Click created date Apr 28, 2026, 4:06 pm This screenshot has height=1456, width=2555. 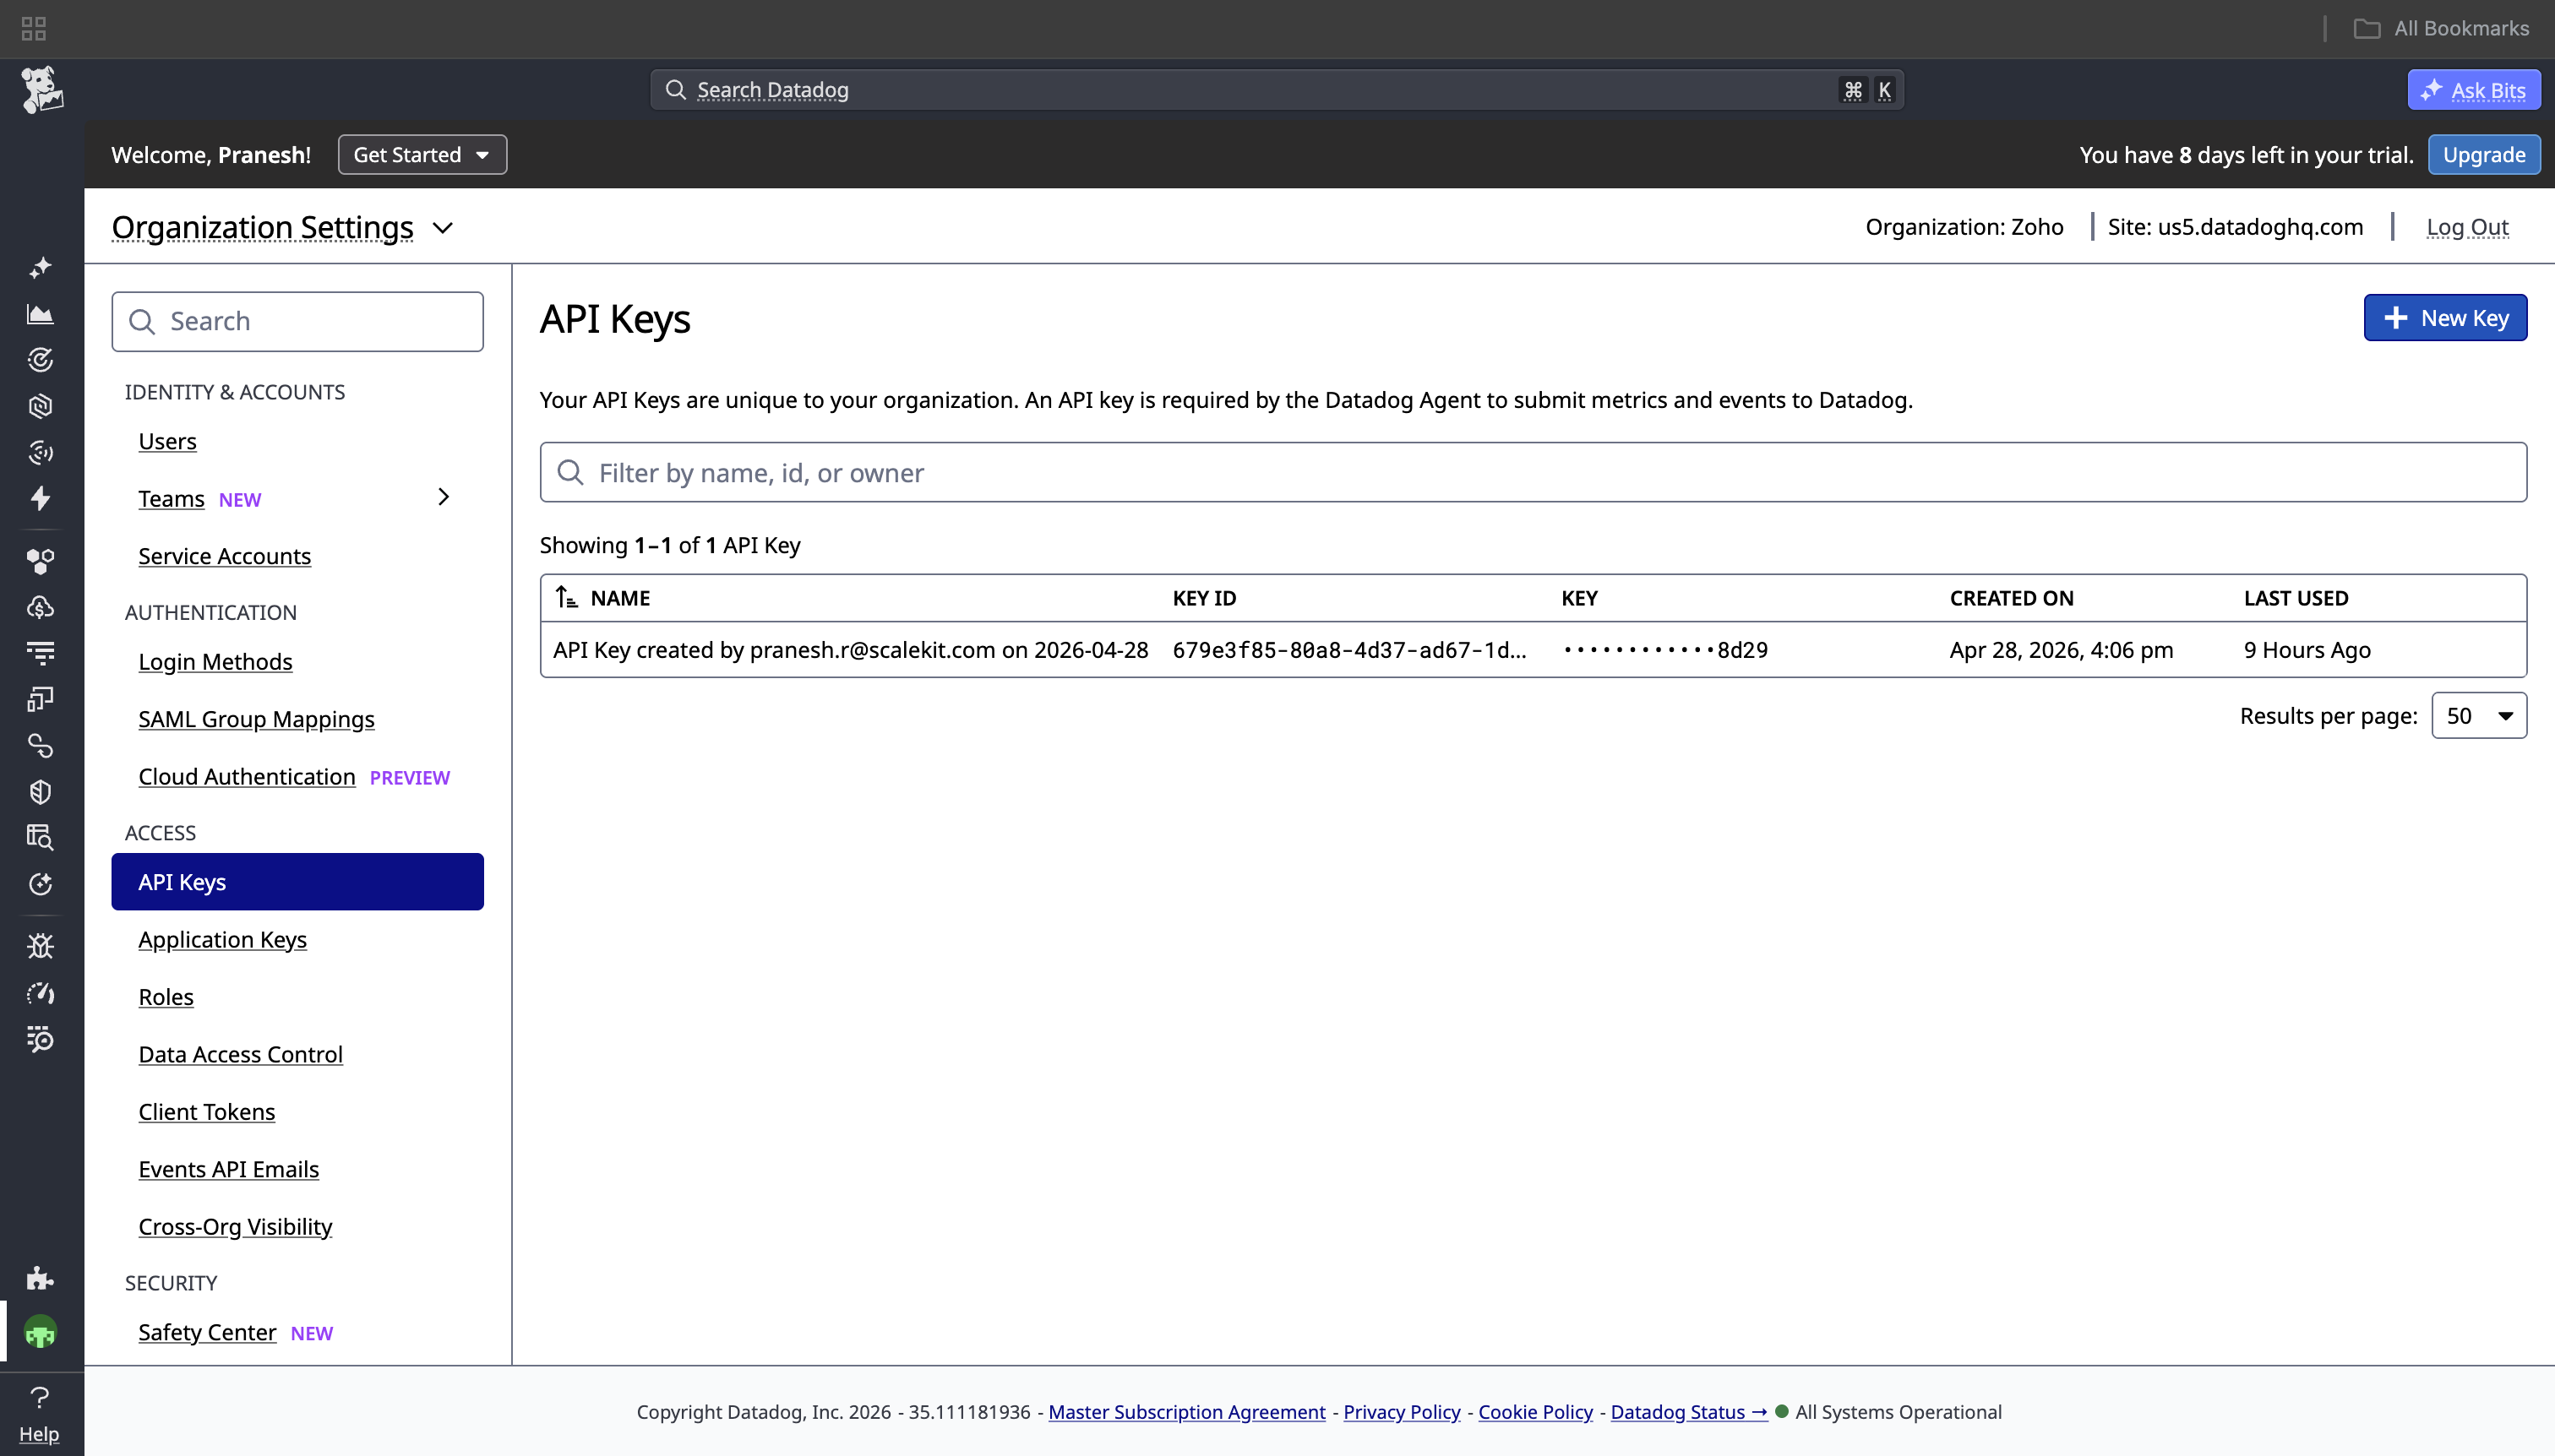click(x=2061, y=649)
